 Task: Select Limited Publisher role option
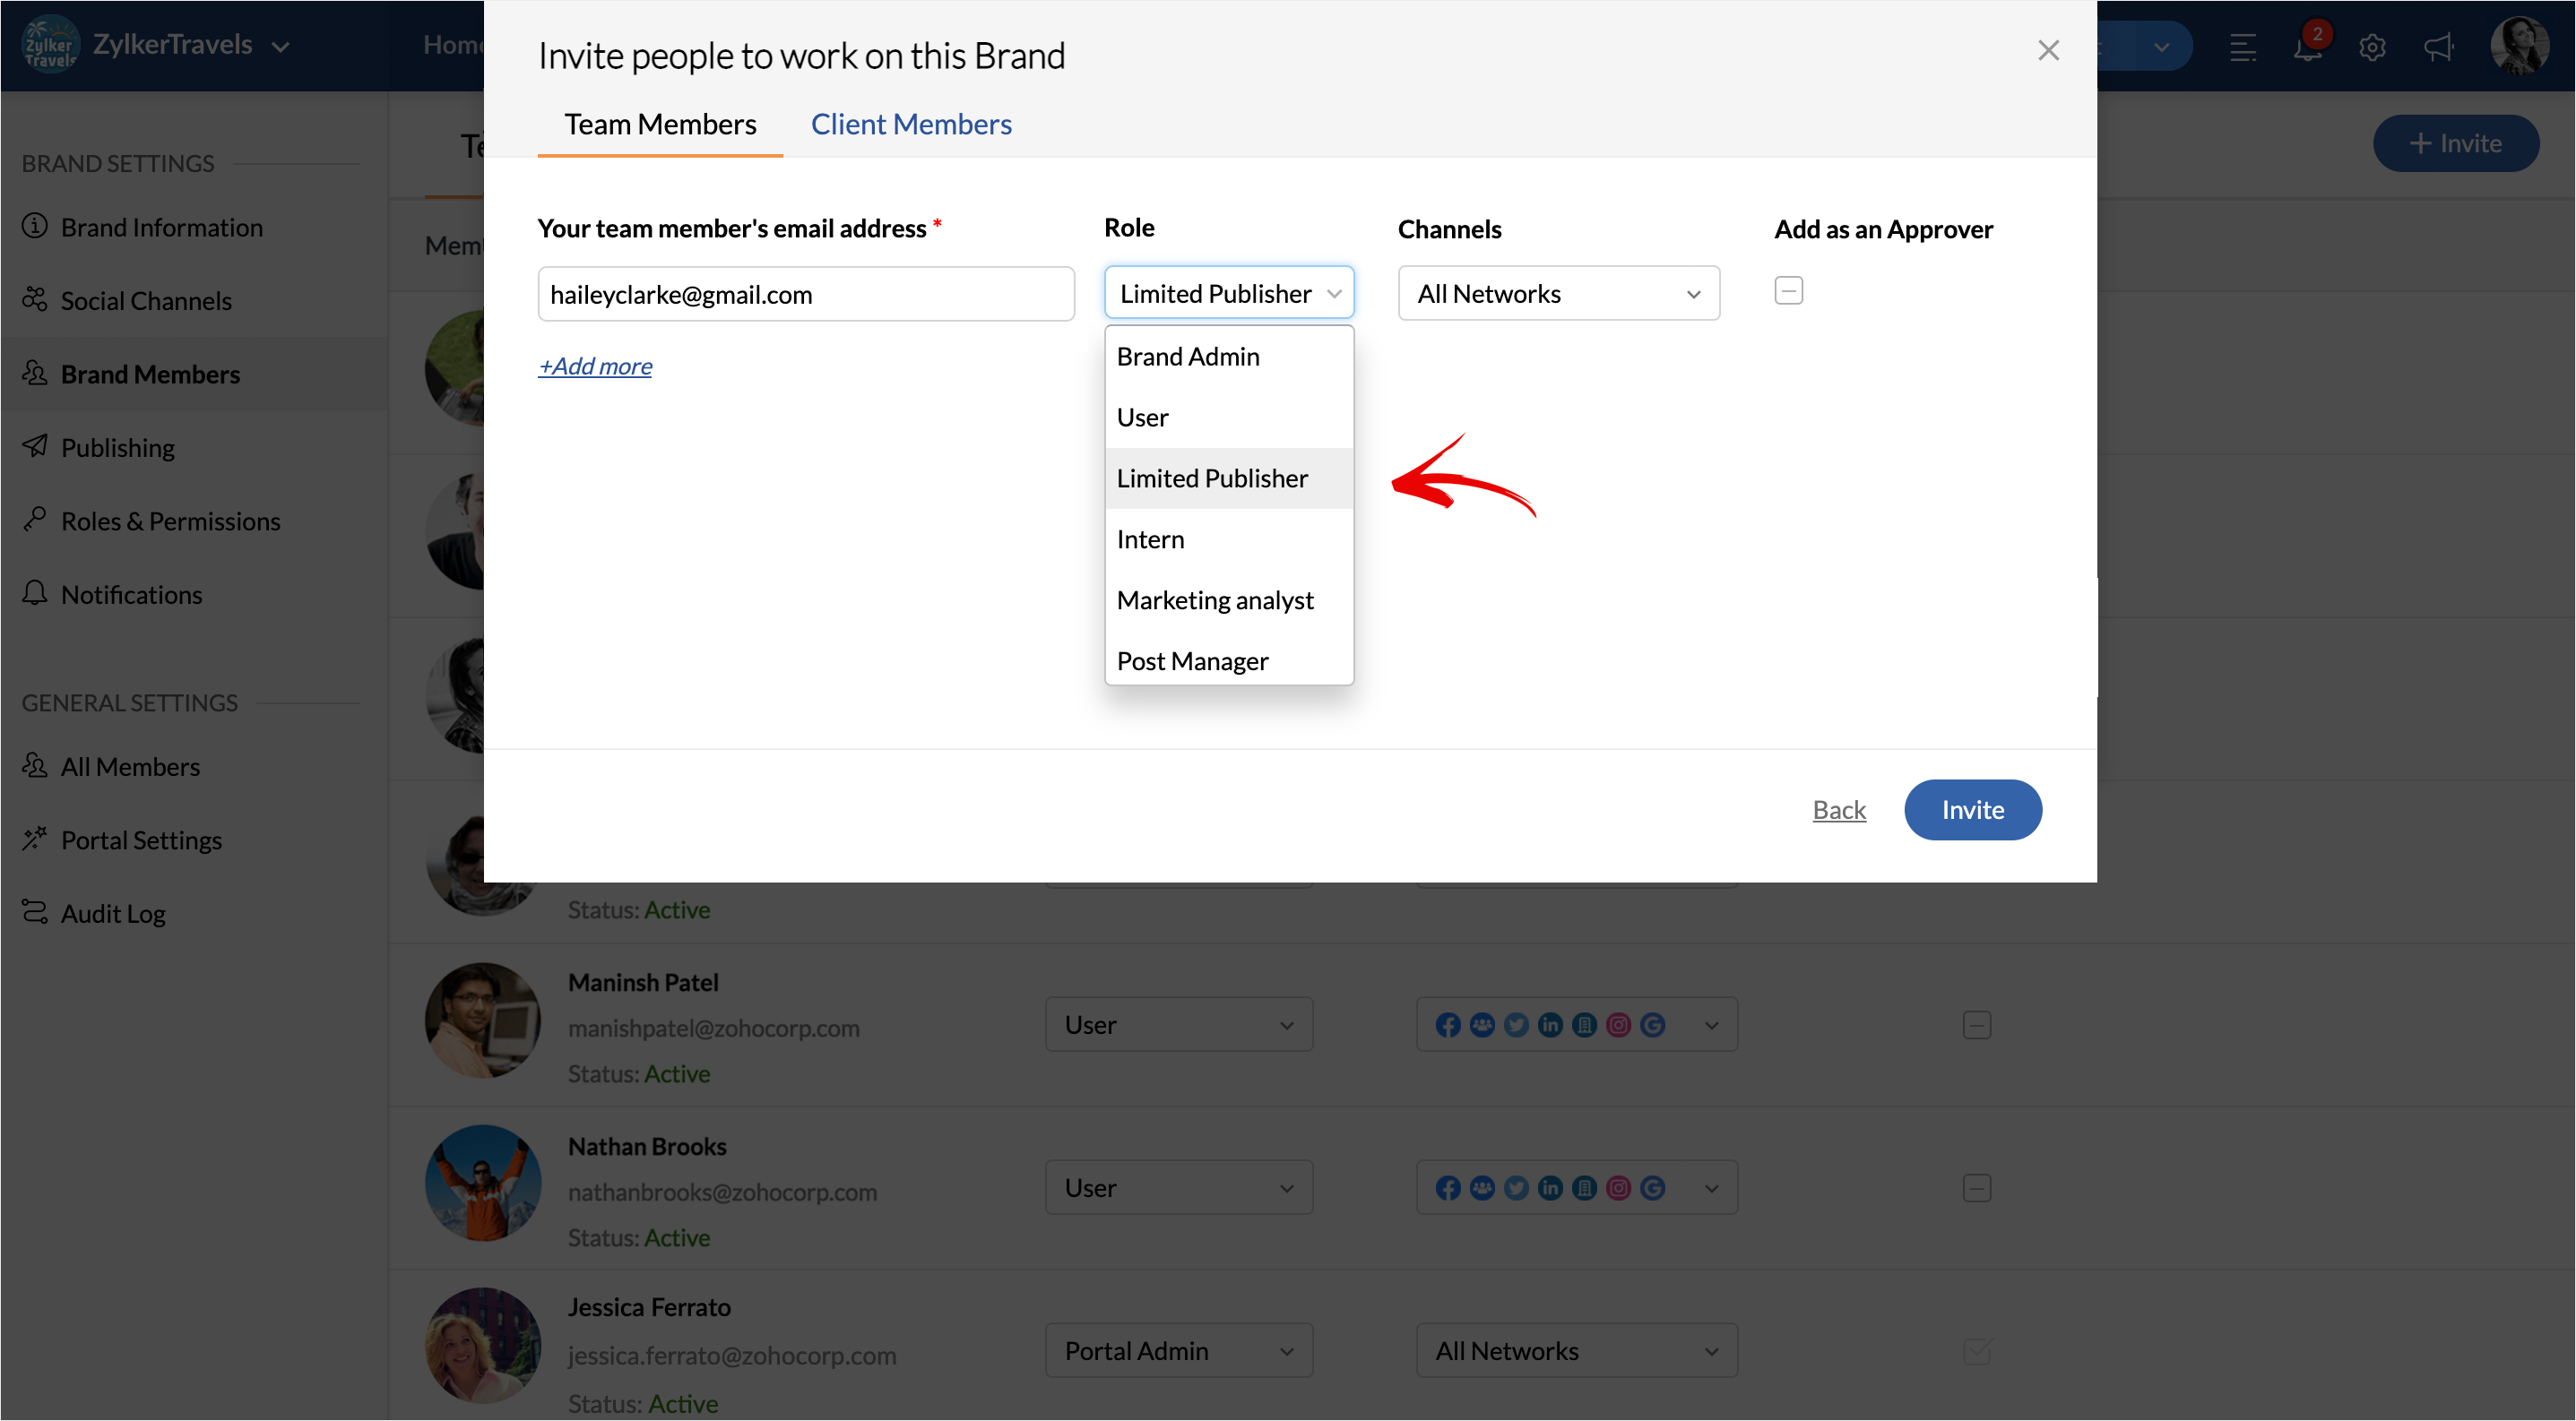tap(1229, 478)
